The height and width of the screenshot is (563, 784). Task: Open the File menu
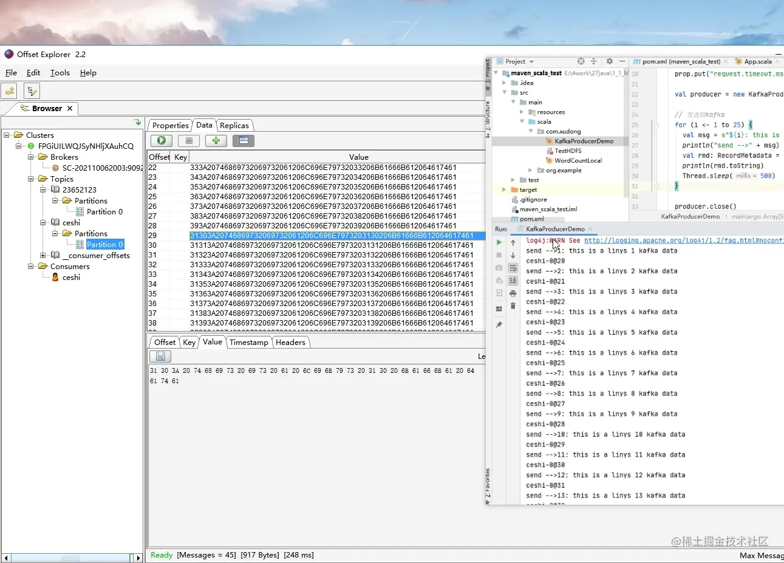11,72
